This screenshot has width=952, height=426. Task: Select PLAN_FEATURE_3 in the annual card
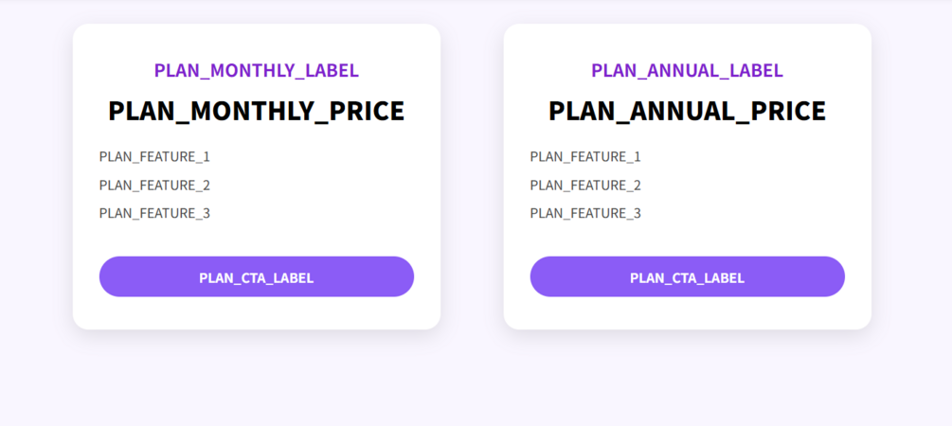click(585, 213)
